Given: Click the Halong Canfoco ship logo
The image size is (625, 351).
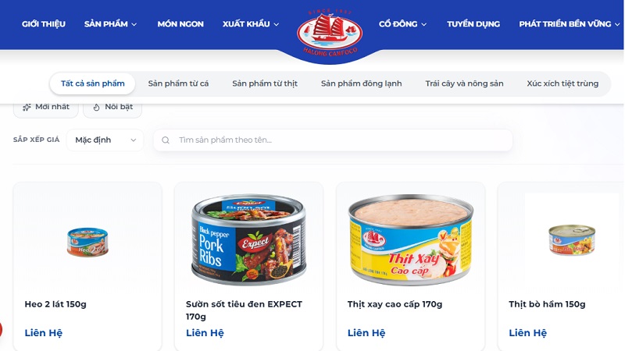Looking at the screenshot, I should (330, 33).
